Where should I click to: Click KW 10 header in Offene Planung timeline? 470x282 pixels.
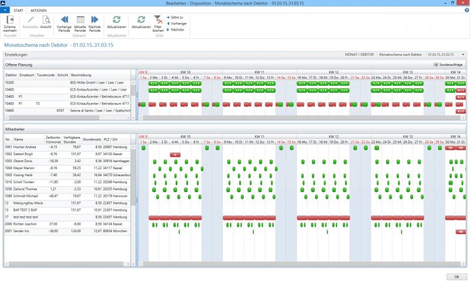(x=185, y=72)
